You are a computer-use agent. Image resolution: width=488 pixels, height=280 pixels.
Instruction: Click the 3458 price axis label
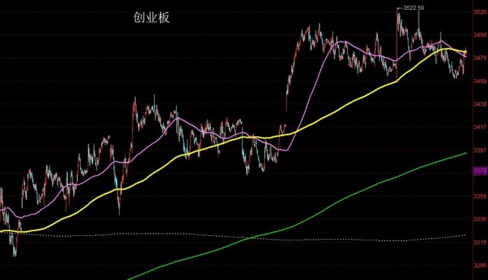tap(480, 81)
